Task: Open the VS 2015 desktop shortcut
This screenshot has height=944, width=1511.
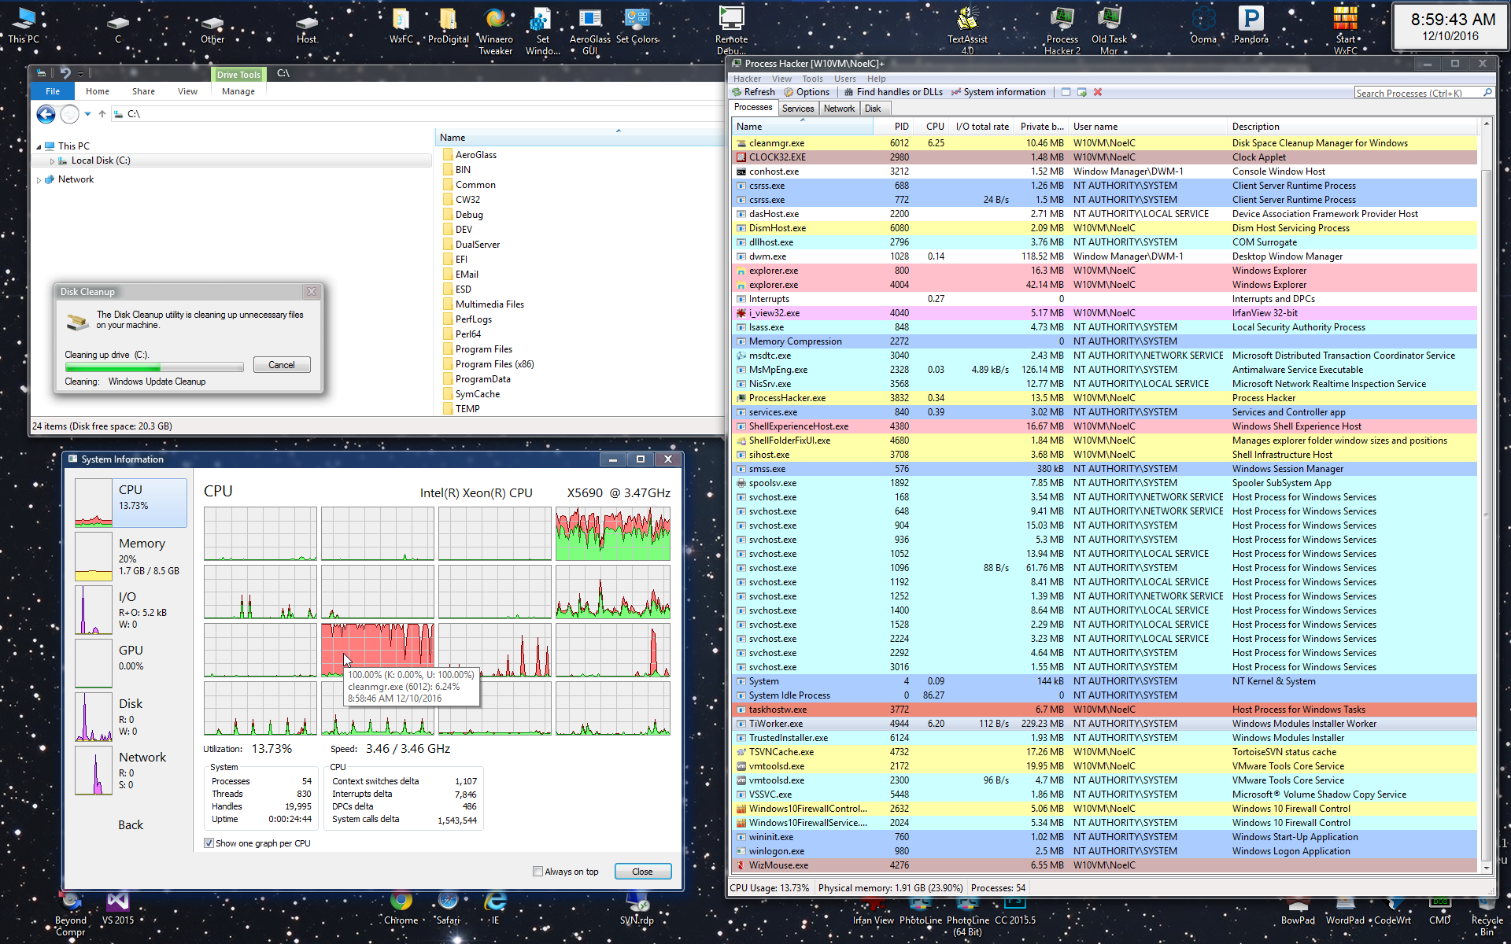Action: coord(118,909)
